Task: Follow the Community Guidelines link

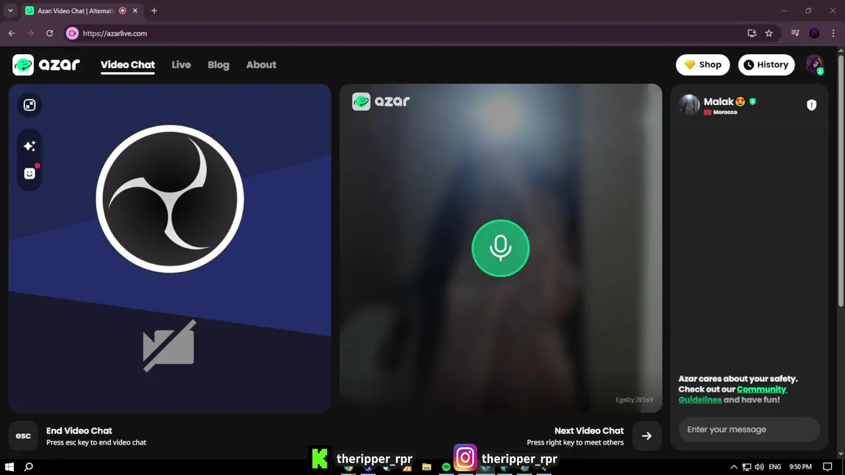Action: (x=733, y=395)
